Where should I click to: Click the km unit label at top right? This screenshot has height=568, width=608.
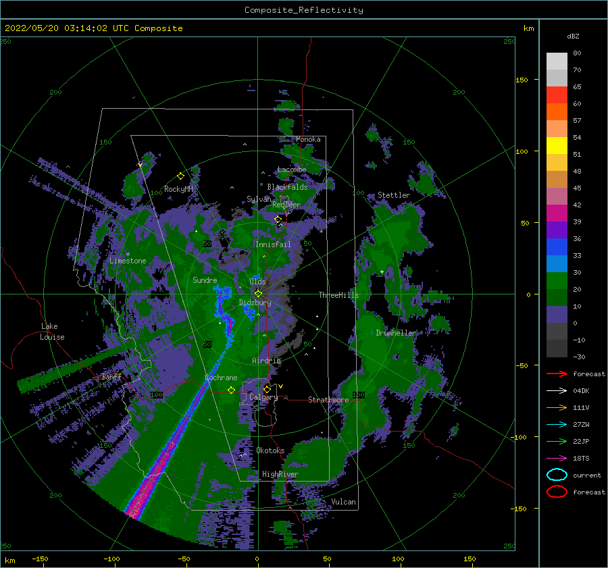(528, 28)
